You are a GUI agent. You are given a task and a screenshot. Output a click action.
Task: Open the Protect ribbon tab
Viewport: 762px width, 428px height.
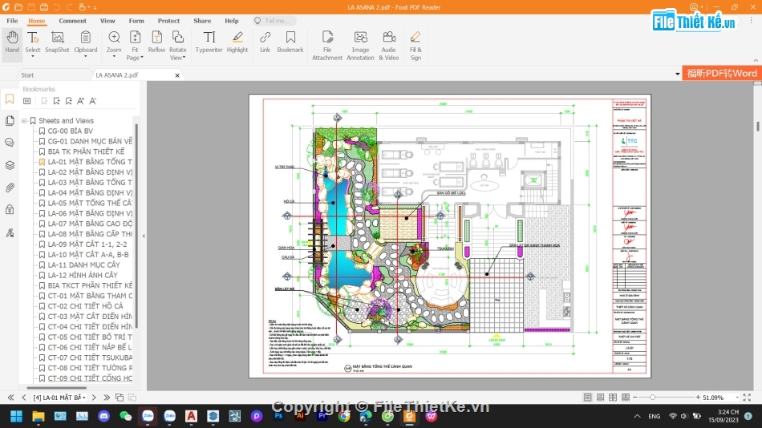(x=168, y=21)
